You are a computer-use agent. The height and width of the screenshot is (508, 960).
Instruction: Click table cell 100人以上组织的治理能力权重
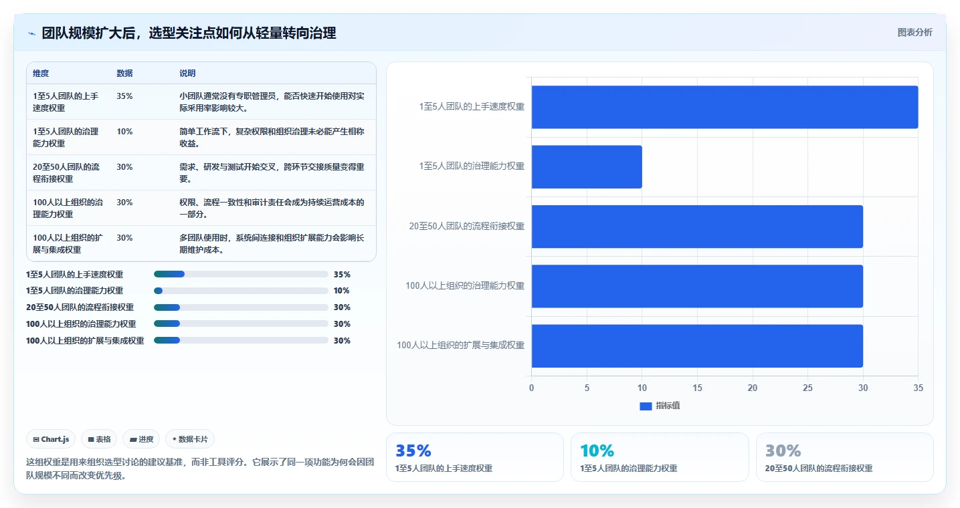tap(68, 208)
